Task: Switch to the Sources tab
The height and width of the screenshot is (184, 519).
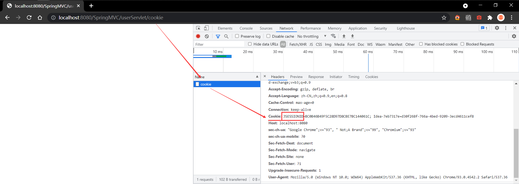Action: click(266, 28)
